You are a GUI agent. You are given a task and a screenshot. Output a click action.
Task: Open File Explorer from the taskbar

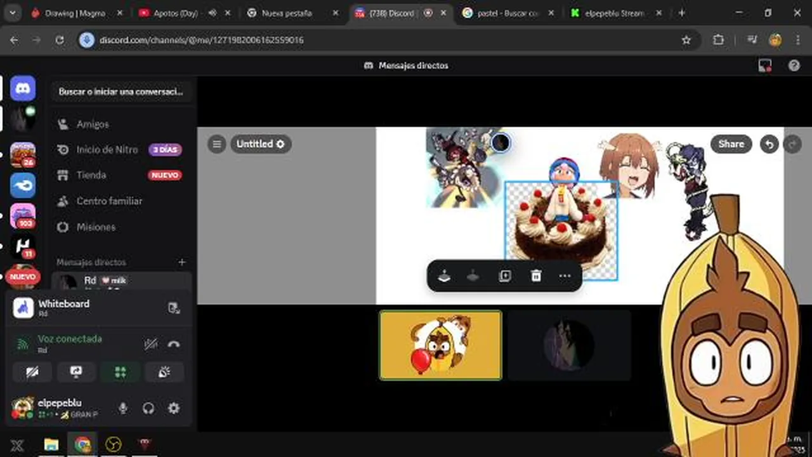click(51, 444)
